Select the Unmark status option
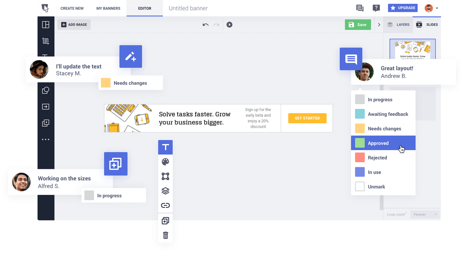 point(376,186)
